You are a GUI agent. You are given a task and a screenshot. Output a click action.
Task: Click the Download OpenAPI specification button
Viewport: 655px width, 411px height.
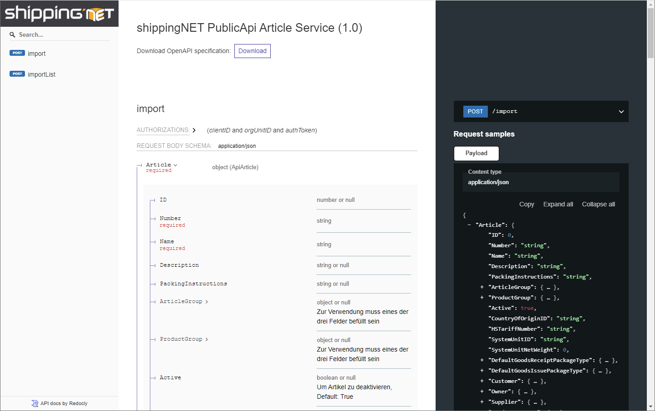click(252, 51)
